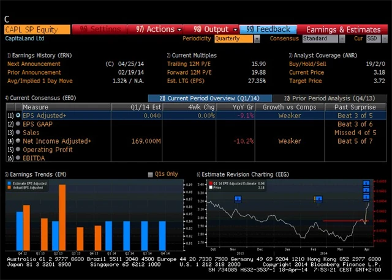Image resolution: width=392 pixels, height=280 pixels.
Task: Click the white Price legend swatch
Action: (211, 188)
